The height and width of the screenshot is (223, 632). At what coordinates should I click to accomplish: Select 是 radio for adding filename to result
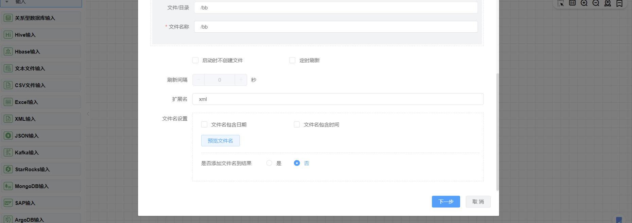(269, 163)
